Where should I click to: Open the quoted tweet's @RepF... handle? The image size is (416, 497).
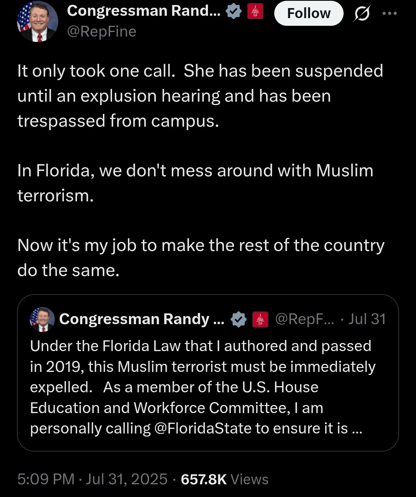(305, 319)
